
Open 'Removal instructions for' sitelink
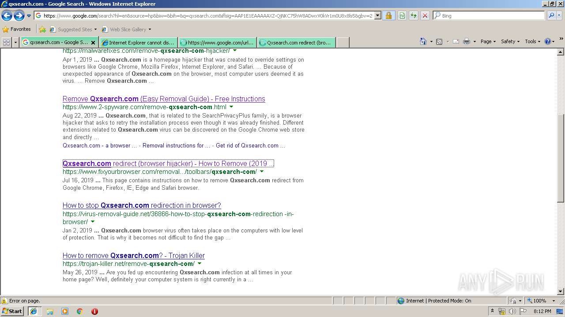pyautogui.click(x=176, y=145)
